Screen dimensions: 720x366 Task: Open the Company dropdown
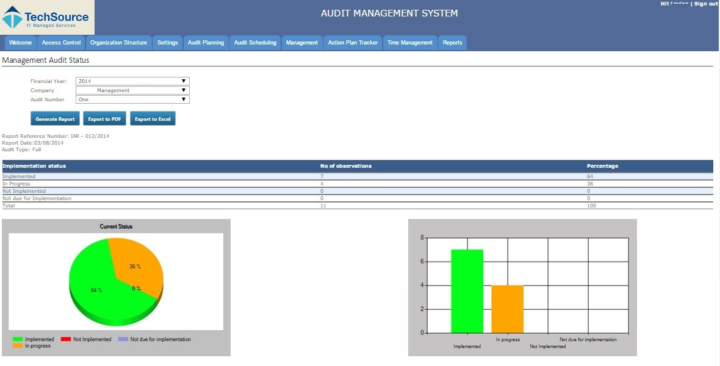(132, 90)
